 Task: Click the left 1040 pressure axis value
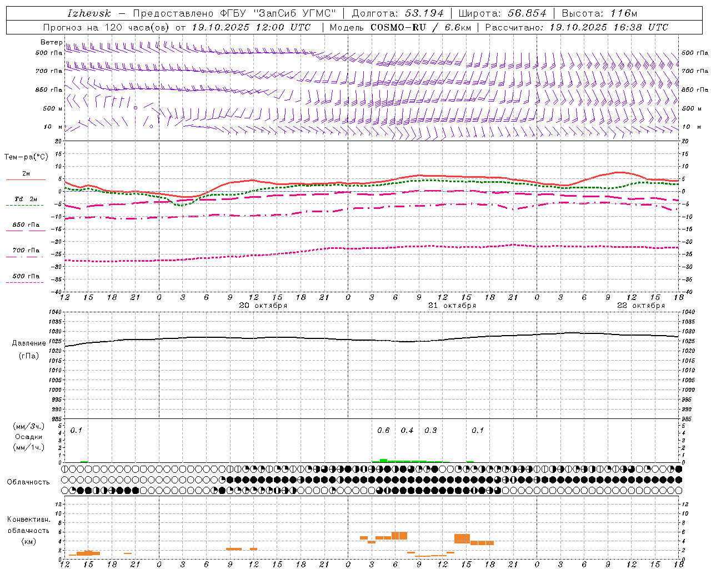click(55, 312)
